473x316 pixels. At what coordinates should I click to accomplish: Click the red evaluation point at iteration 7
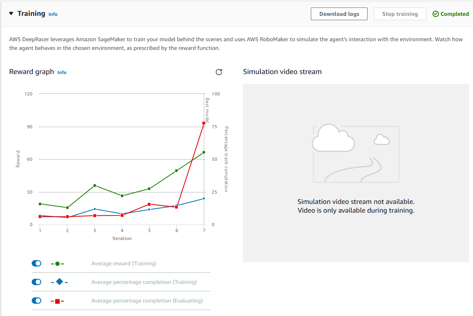(204, 123)
